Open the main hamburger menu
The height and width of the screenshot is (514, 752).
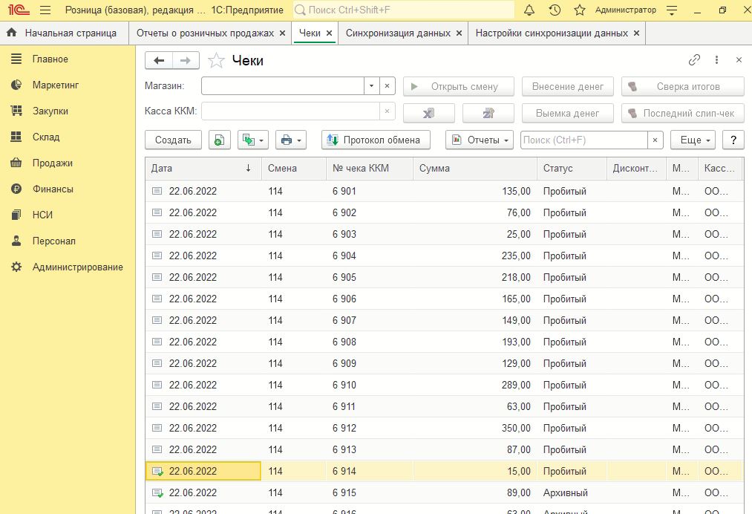[45, 10]
